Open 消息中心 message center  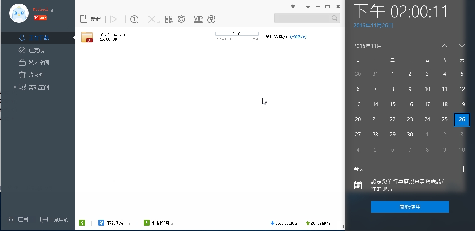coord(55,219)
